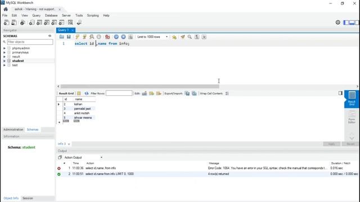Reconnect to the DBMS
The width and height of the screenshot is (360, 202).
coord(79,22)
